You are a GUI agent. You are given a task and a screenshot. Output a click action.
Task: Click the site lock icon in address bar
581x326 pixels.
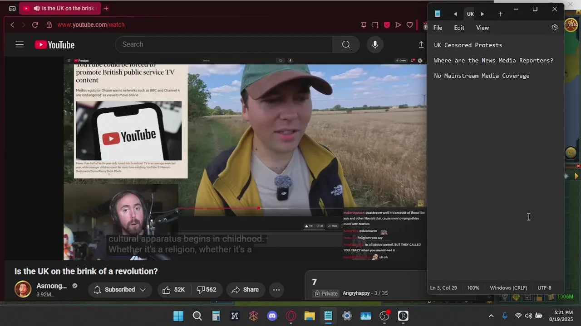(x=49, y=25)
